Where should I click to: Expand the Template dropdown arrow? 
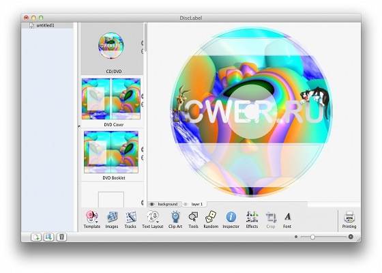(97, 222)
